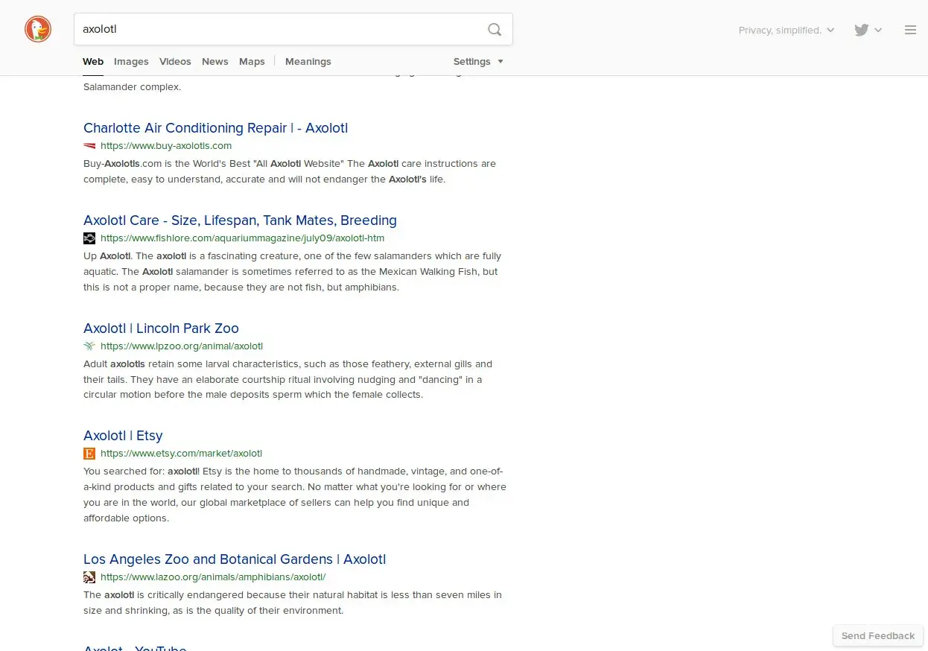Click the Los Angeles Zoo favicon
Viewport: 928px width, 651px height.
[x=89, y=577]
